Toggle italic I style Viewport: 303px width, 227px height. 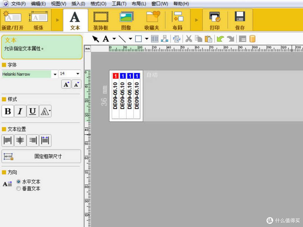tap(20, 111)
